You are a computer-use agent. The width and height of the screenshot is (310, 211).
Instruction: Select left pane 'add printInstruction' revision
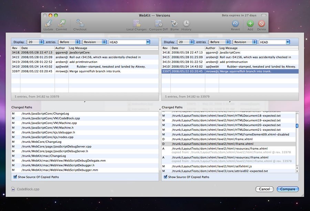click(x=85, y=62)
